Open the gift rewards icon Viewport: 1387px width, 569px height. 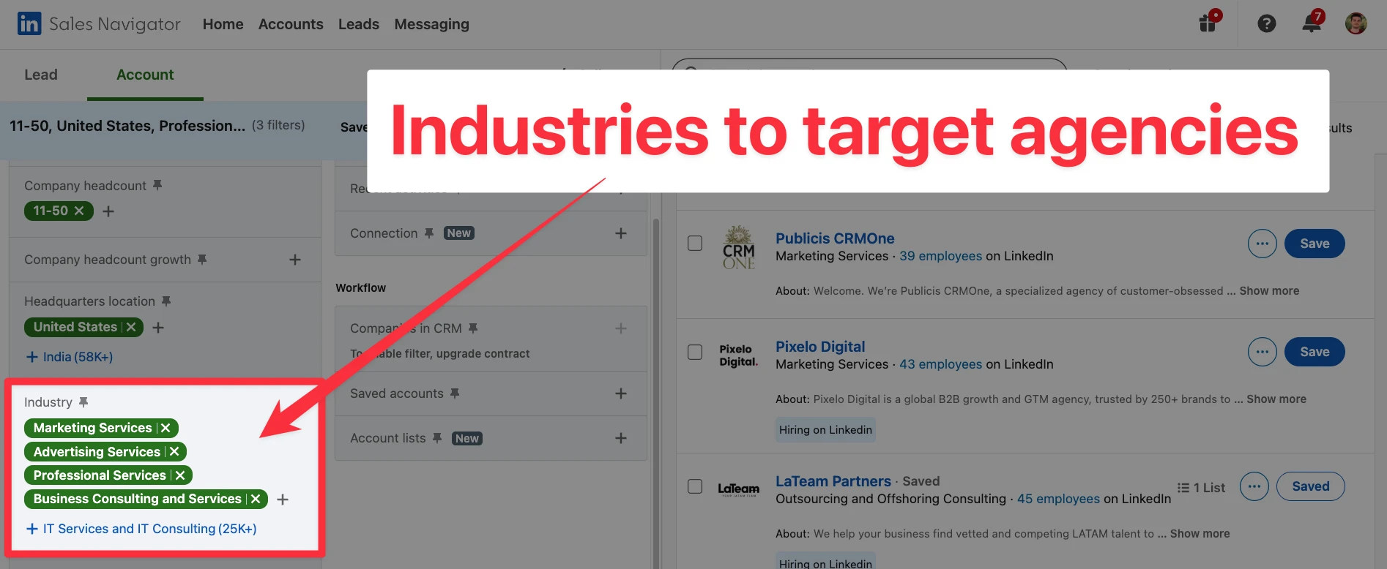(1209, 22)
